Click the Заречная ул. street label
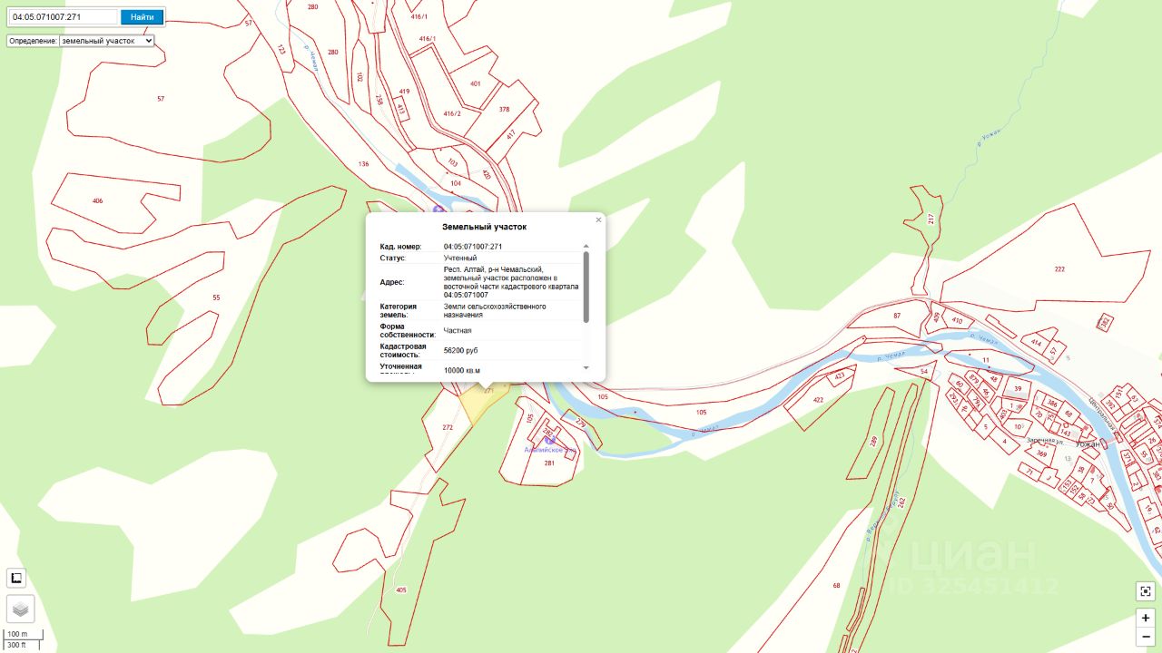 coord(1044,441)
